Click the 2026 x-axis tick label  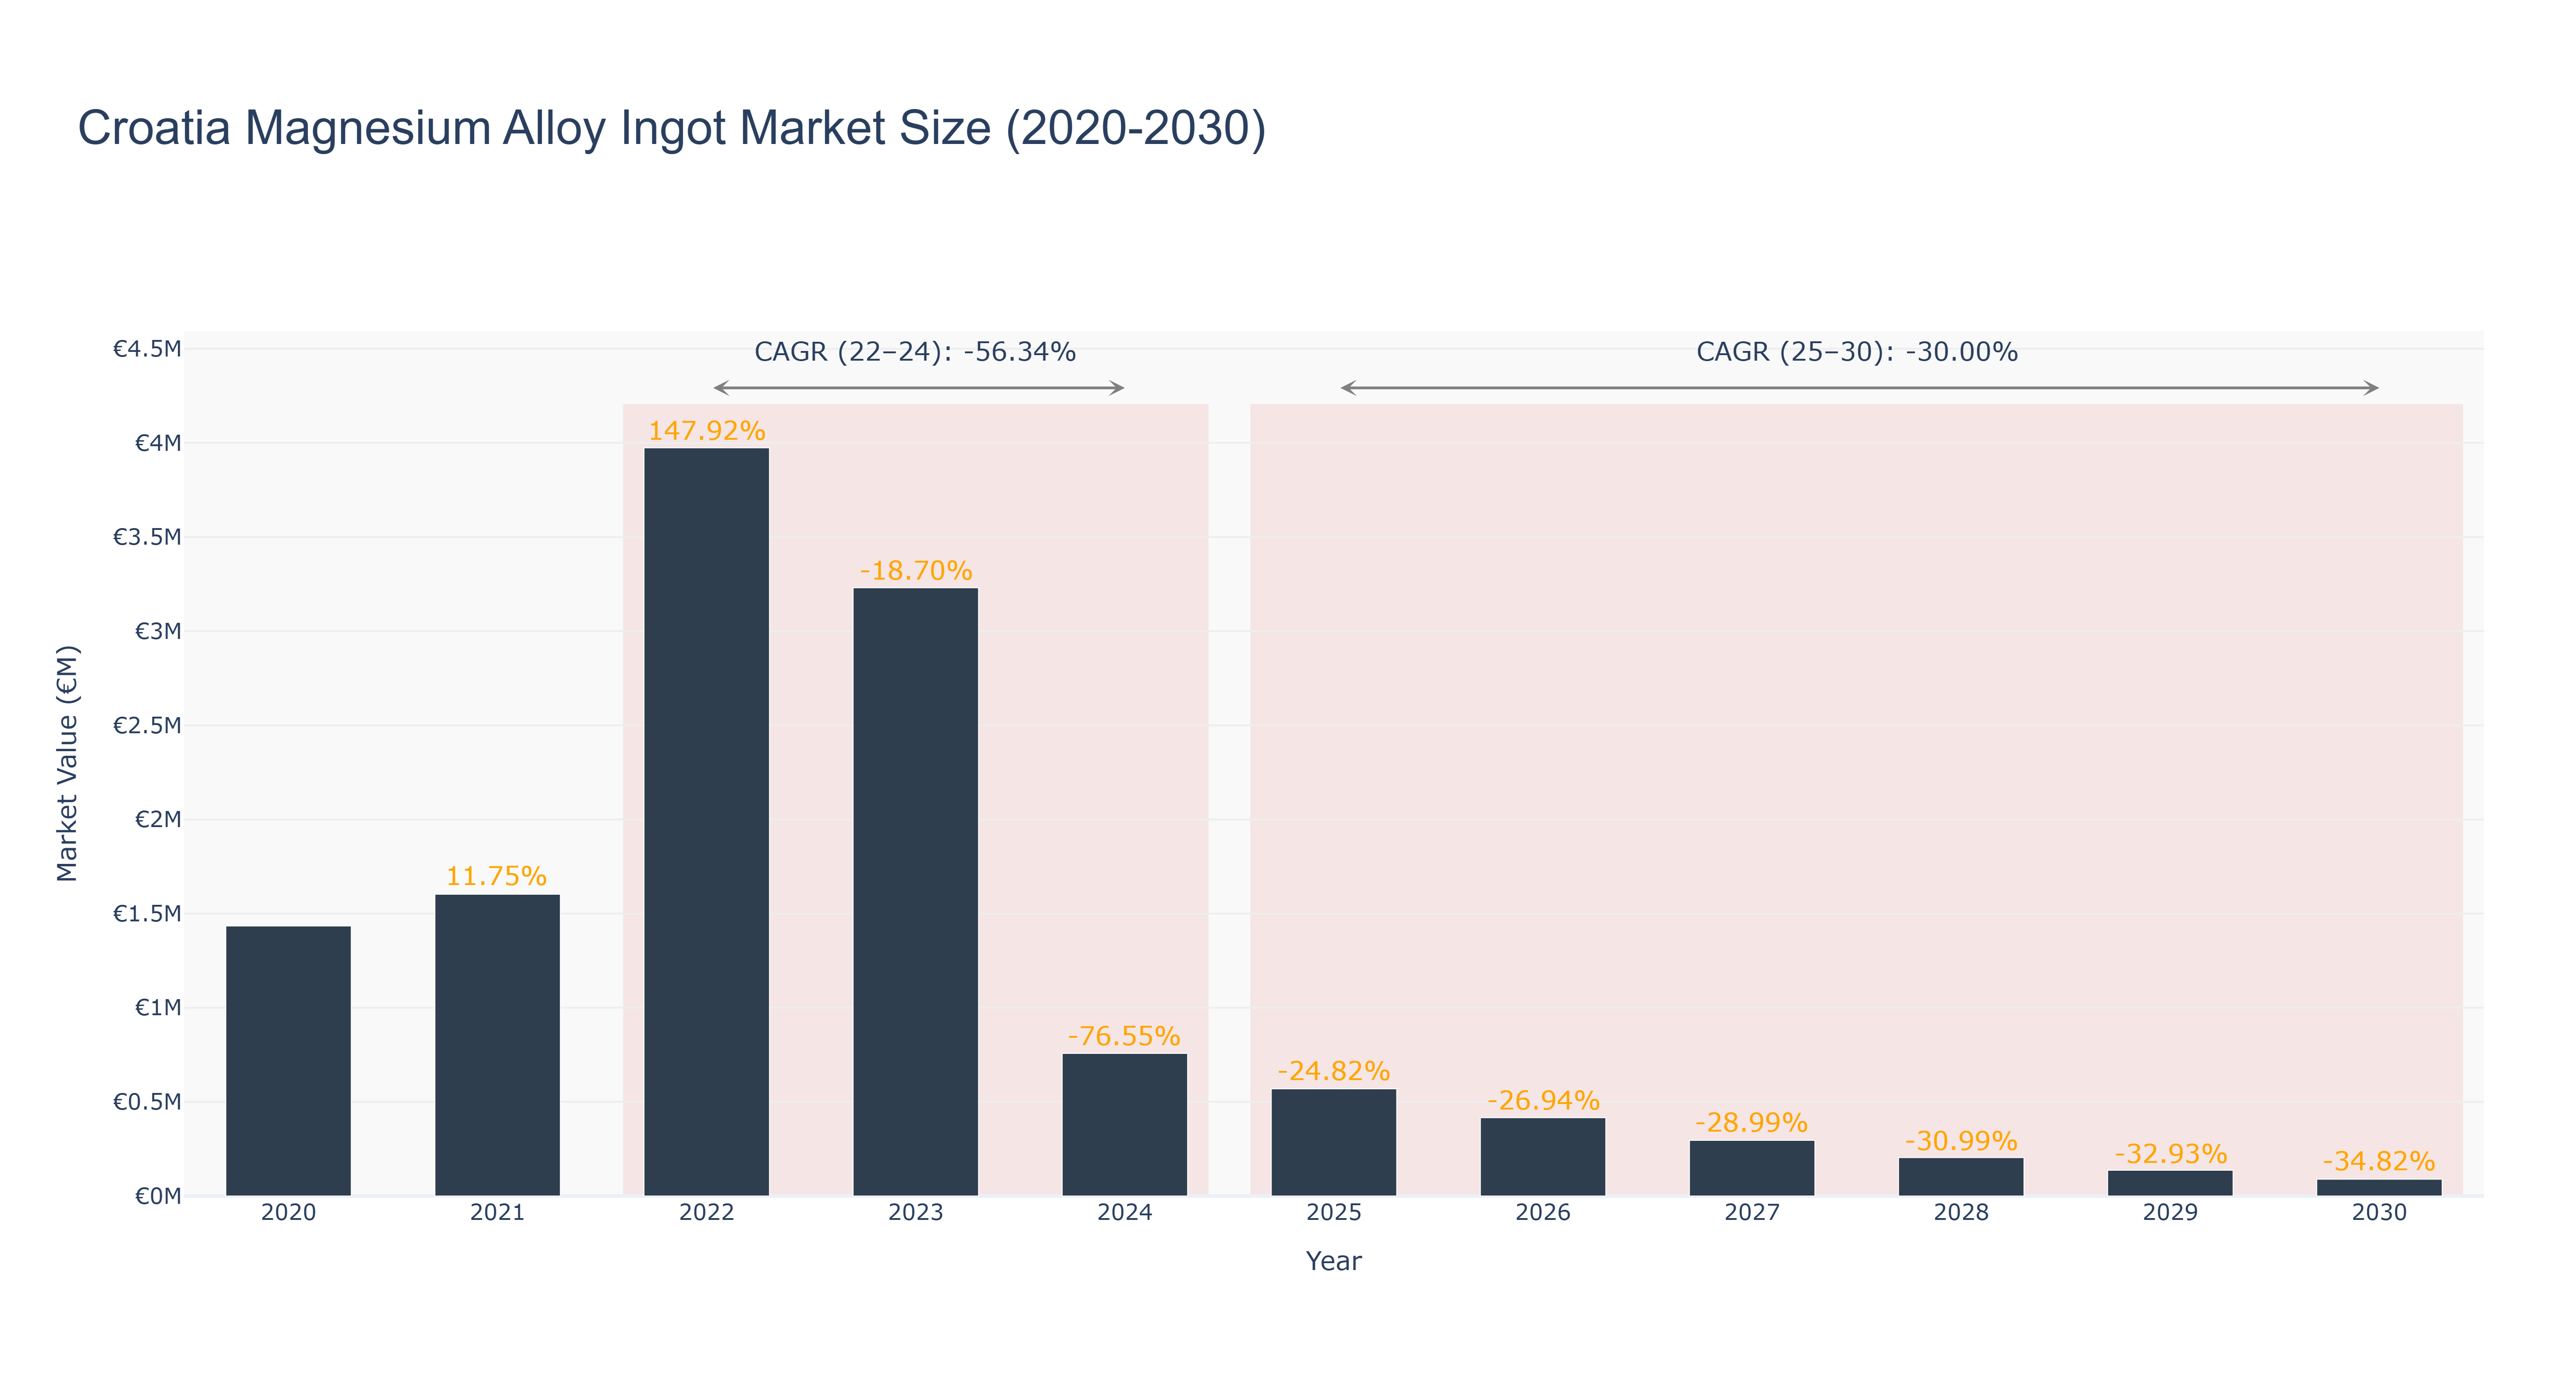pyautogui.click(x=1542, y=1213)
